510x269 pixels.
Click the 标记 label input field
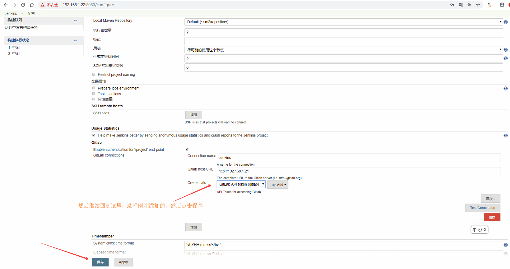pos(344,41)
